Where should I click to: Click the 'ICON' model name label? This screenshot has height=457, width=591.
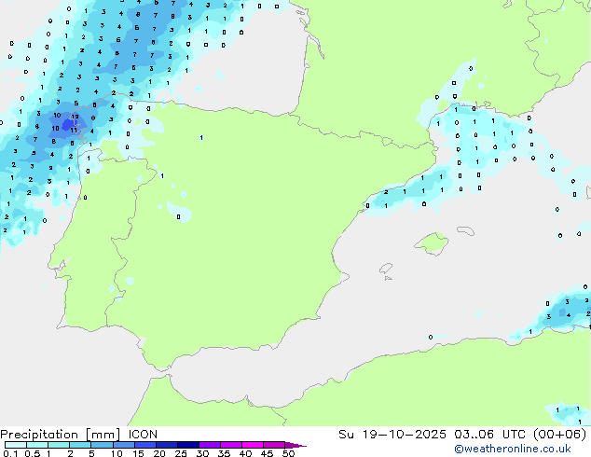click(x=143, y=435)
